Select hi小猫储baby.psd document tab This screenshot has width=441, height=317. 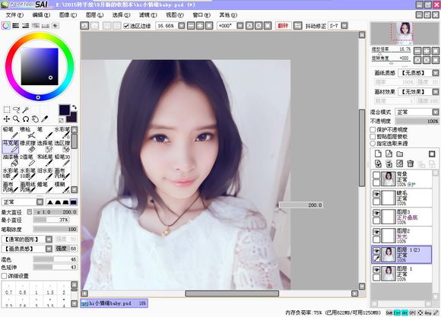coord(114,303)
